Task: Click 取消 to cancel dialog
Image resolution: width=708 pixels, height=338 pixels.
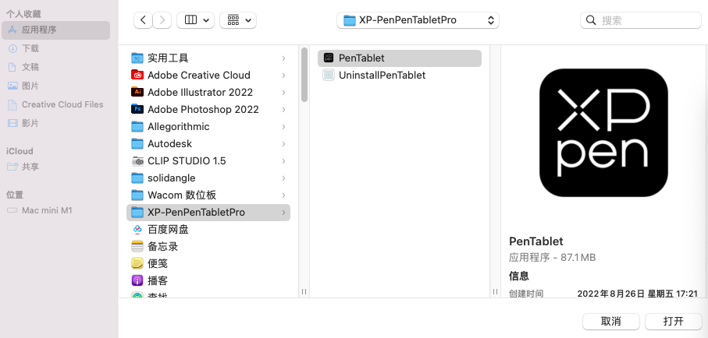Action: coord(611,322)
